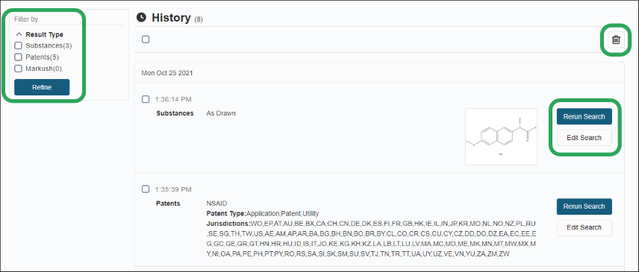Select the 1:35:39 PM history entry checkbox

tap(146, 189)
